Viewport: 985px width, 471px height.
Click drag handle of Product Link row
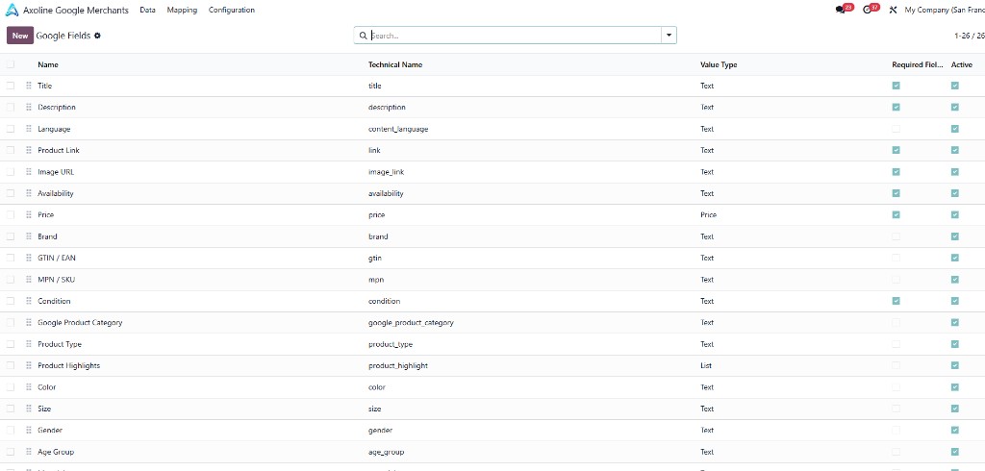[29, 150]
